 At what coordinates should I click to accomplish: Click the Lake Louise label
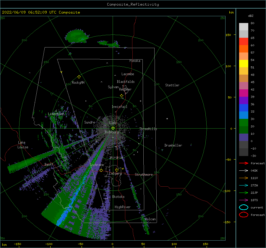23,145
